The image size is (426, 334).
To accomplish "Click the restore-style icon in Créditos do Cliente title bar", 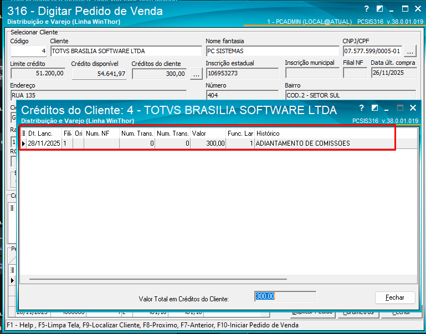I will point(374,108).
